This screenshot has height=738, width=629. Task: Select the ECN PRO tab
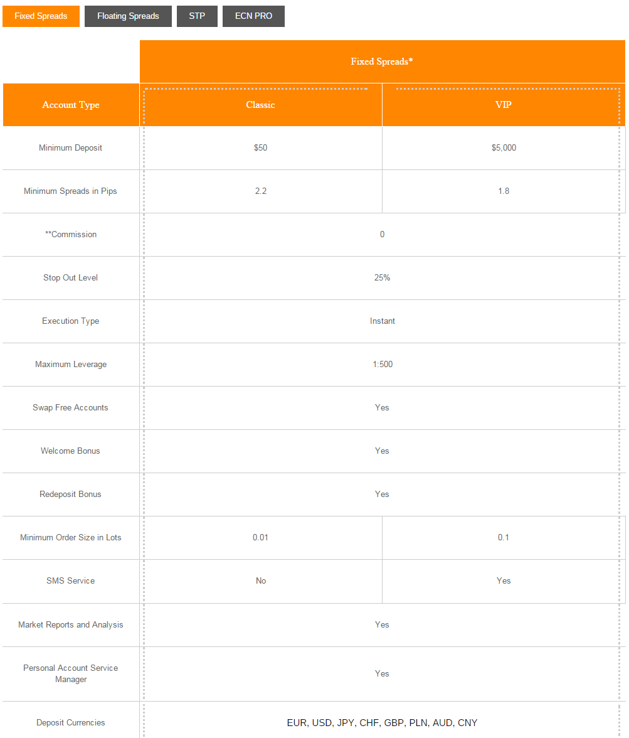pos(253,16)
